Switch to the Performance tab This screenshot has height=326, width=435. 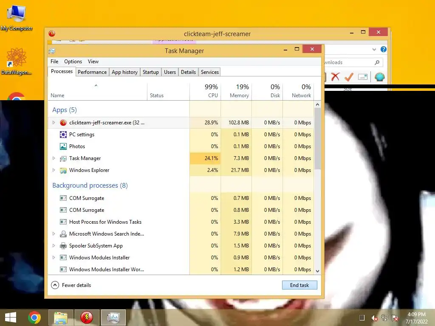point(92,72)
